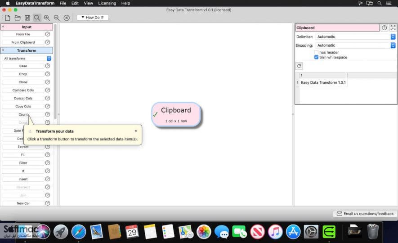This screenshot has width=398, height=243.
Task: Apply the Chop transform
Action: (x=23, y=74)
